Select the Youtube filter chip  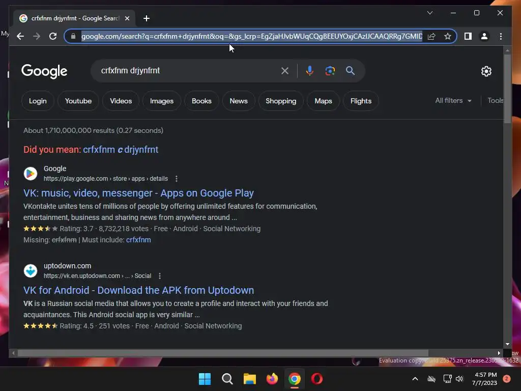[78, 101]
